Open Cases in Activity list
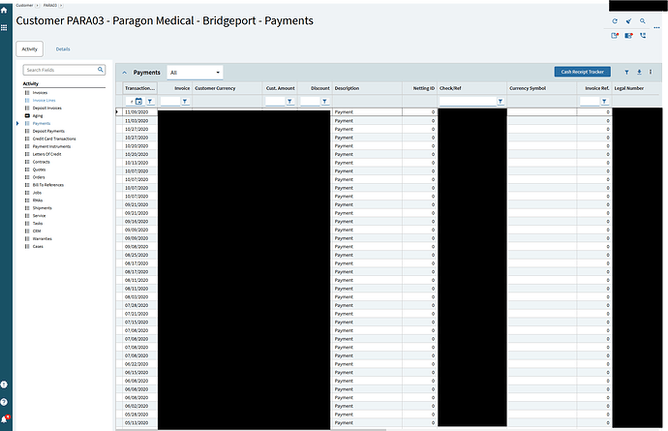This screenshot has height=431, width=668. tap(38, 246)
